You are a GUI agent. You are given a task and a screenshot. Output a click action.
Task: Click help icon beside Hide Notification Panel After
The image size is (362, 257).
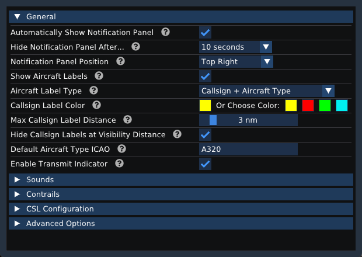pos(135,47)
